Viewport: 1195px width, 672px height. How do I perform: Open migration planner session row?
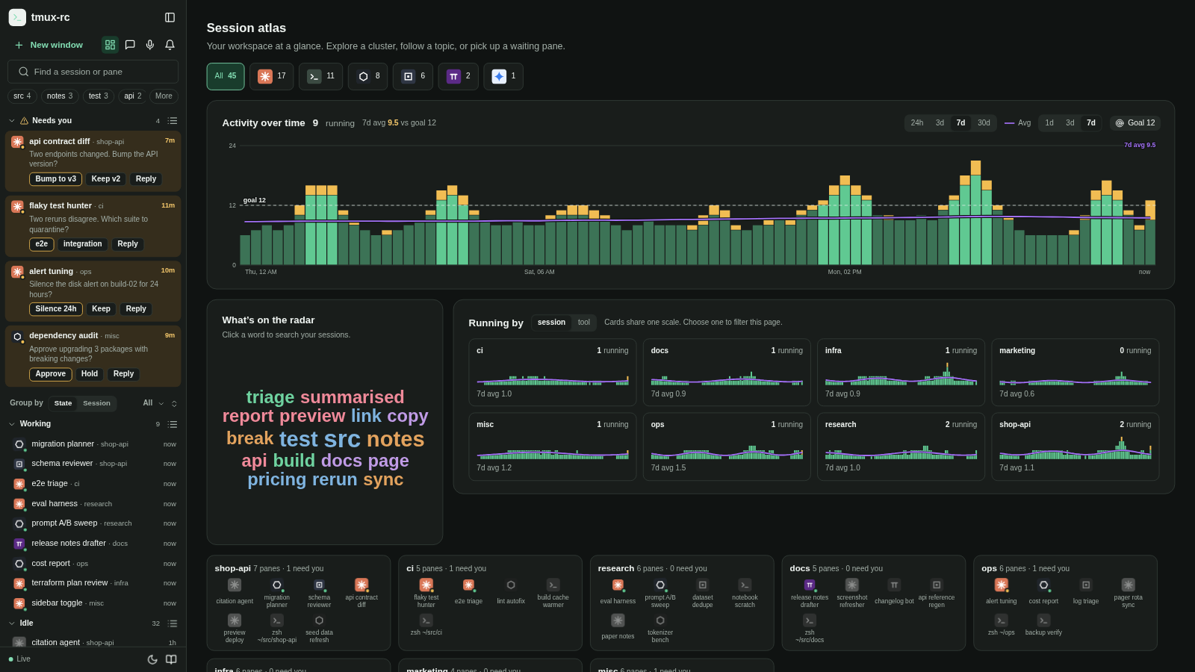coord(93,444)
